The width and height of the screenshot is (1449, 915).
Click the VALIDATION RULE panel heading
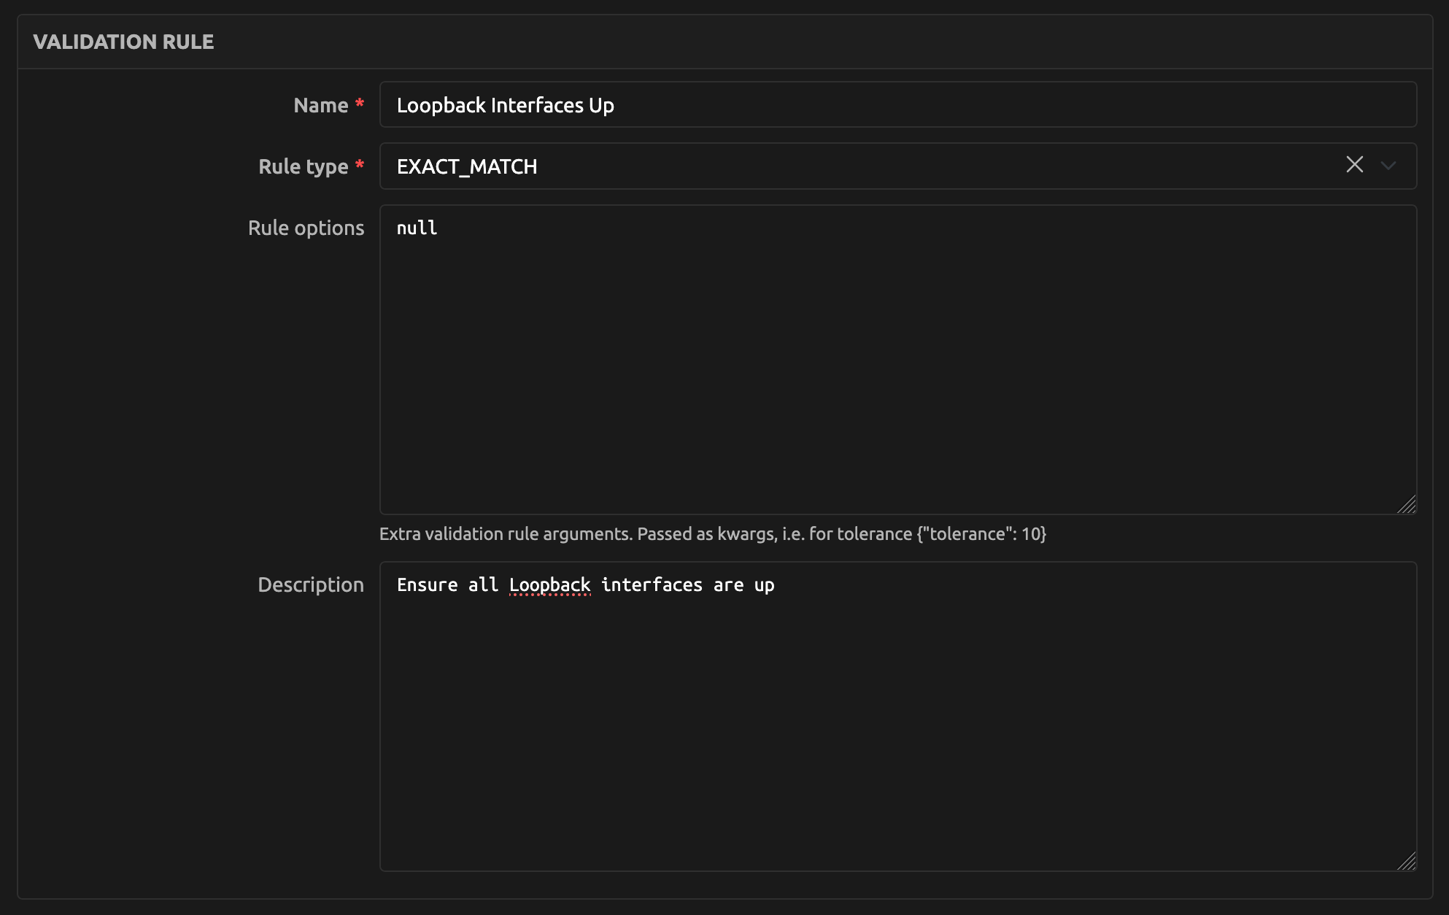[x=123, y=42]
